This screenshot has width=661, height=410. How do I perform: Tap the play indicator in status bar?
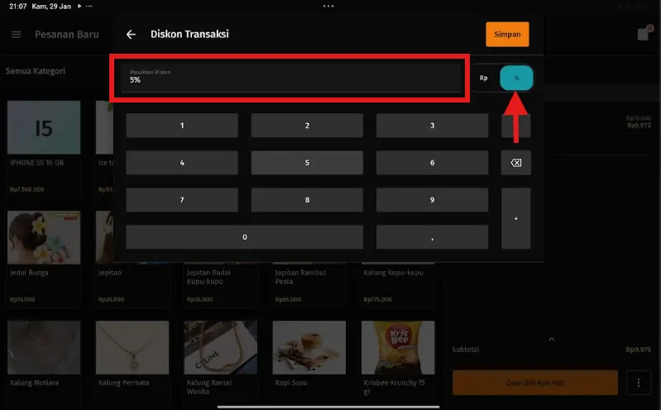click(x=79, y=7)
